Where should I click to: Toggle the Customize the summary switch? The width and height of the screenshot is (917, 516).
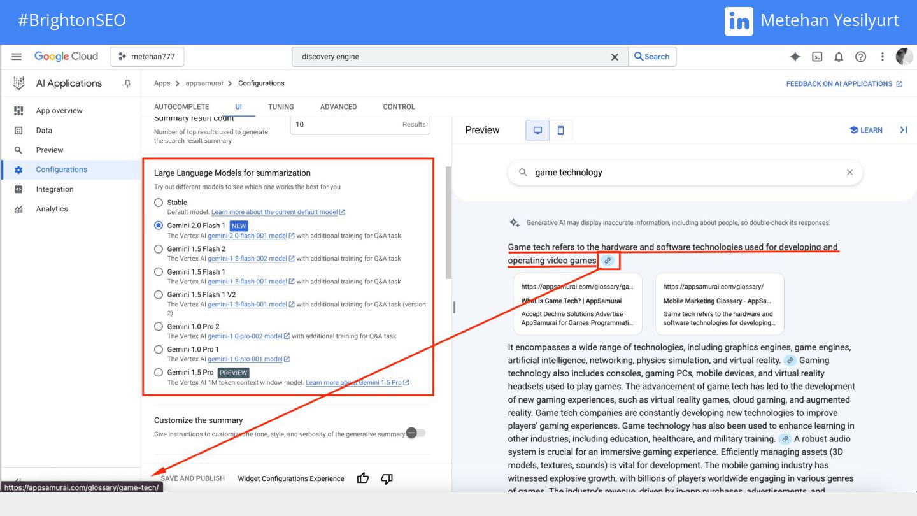pos(416,433)
